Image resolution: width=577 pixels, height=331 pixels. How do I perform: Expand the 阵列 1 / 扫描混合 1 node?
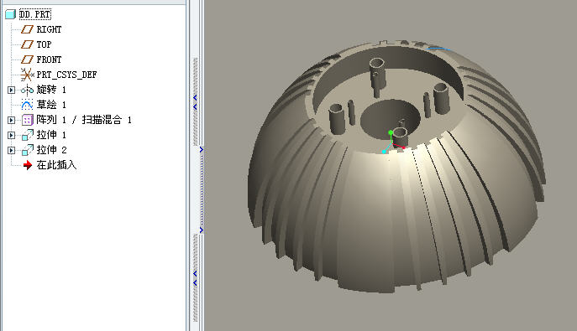(12, 120)
